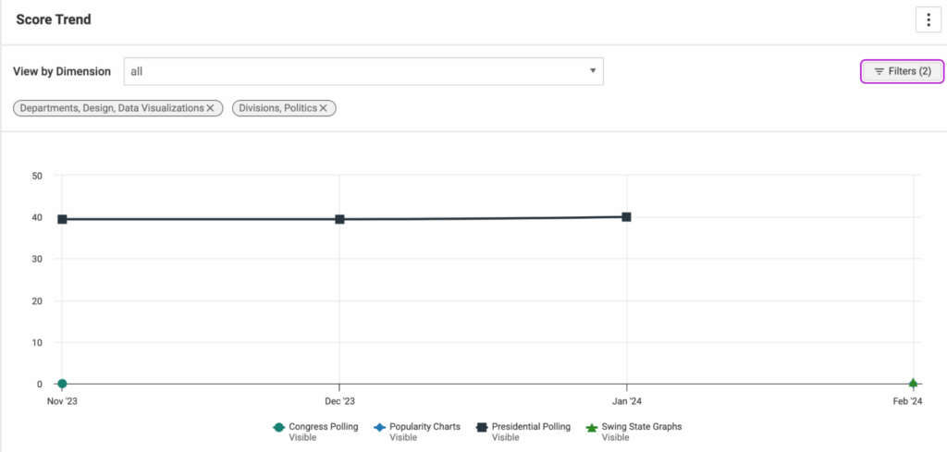Toggle Congress Polling series visibility

click(323, 427)
